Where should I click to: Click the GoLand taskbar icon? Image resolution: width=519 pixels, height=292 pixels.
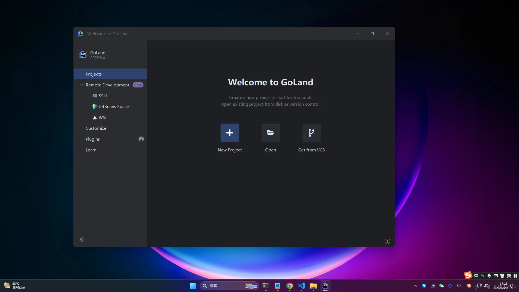tap(325, 286)
